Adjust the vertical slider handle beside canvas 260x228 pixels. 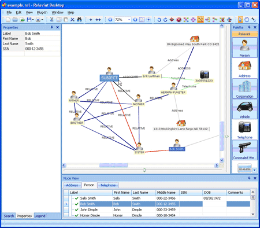click(226, 136)
